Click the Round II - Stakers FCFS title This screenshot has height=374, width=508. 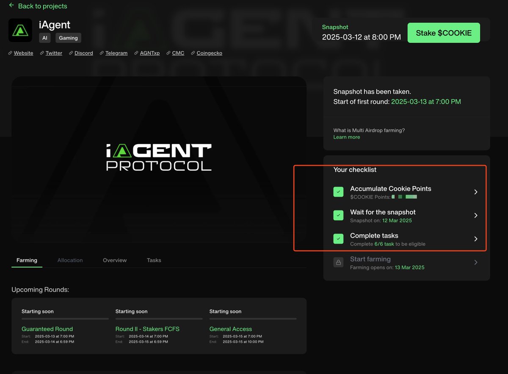pos(146,329)
